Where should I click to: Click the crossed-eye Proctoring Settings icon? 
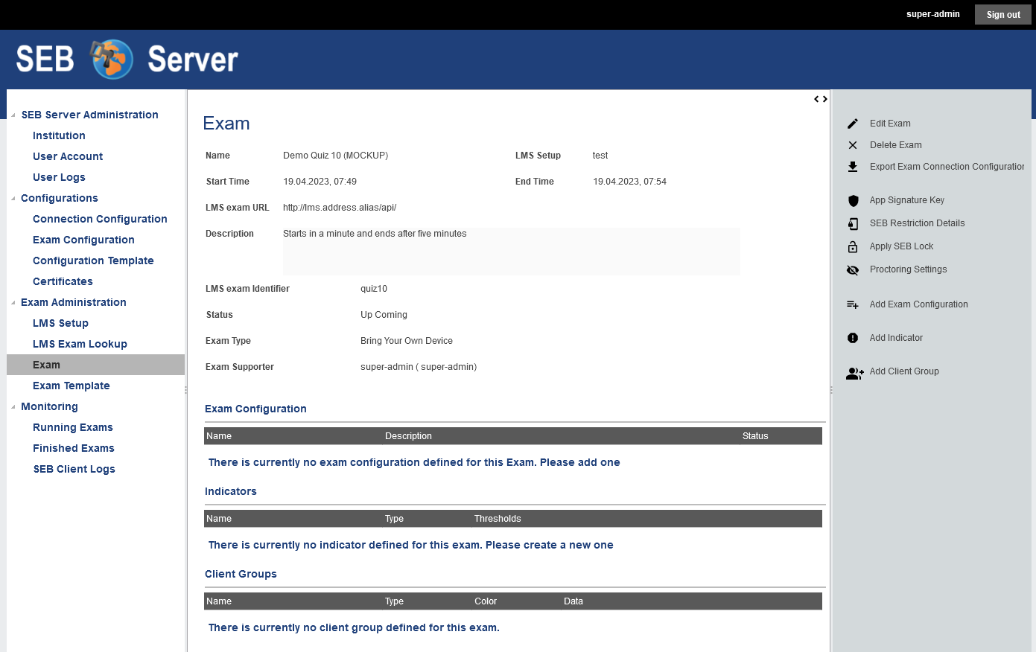[853, 269]
